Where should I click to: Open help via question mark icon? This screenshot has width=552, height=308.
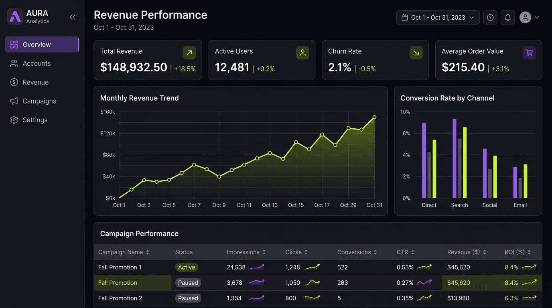coord(490,18)
